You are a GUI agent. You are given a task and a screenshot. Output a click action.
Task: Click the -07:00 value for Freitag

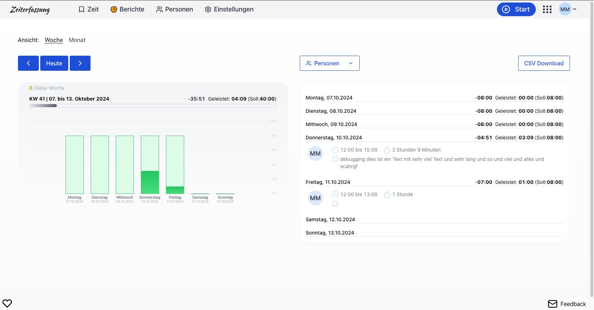484,182
